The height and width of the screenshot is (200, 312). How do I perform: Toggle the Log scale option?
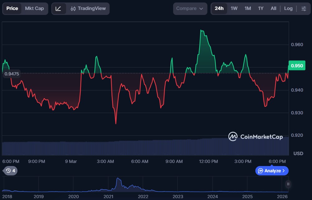pyautogui.click(x=288, y=8)
